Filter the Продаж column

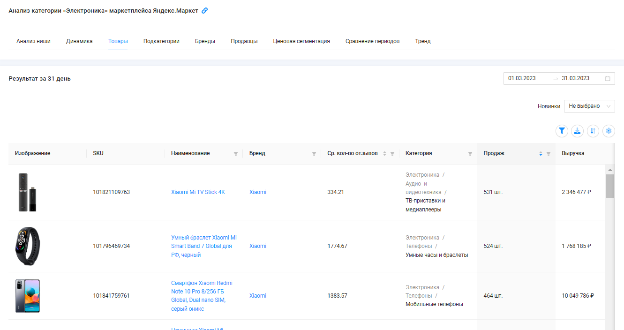549,154
